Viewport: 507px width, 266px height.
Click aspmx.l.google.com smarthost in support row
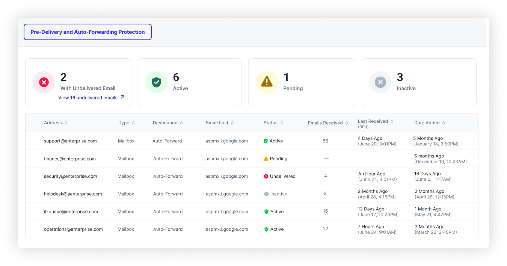pos(226,141)
